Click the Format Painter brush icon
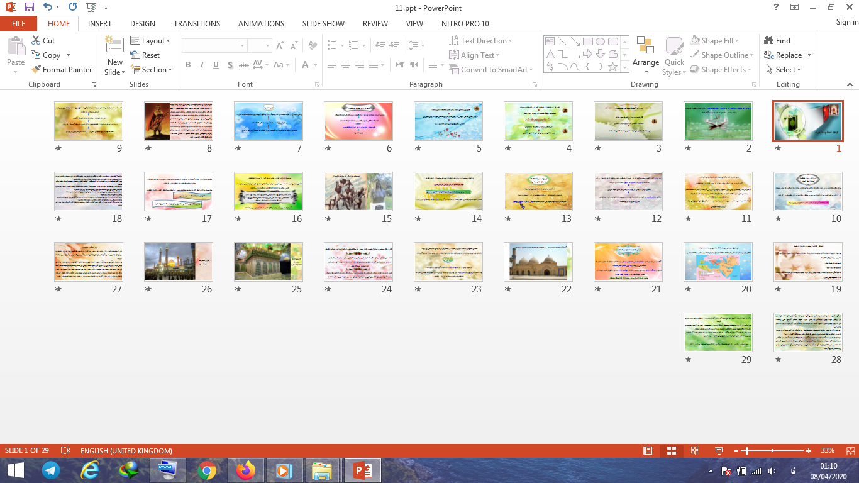This screenshot has width=859, height=483. 36,70
